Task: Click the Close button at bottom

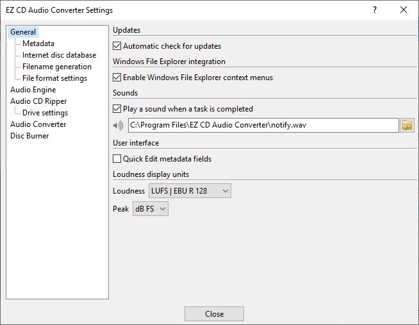Action: click(x=214, y=313)
